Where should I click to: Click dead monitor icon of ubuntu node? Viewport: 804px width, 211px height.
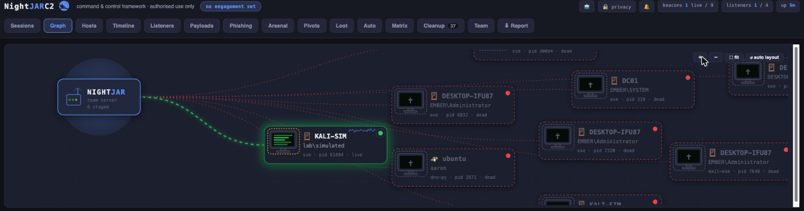point(410,163)
